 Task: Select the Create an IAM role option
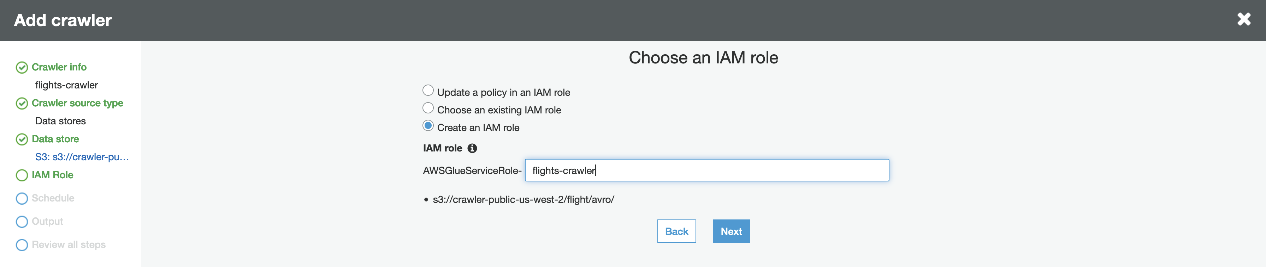(428, 126)
